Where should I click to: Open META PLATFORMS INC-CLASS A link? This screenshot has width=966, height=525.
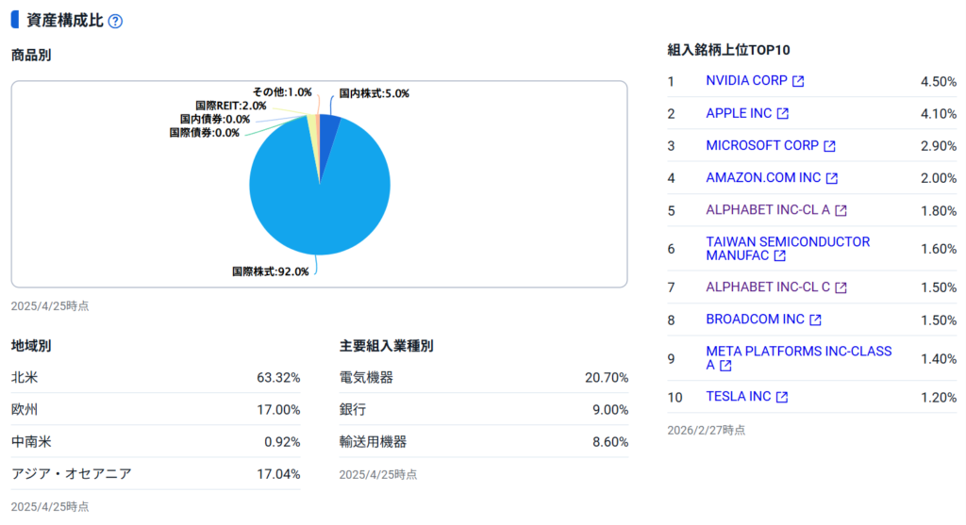point(798,352)
